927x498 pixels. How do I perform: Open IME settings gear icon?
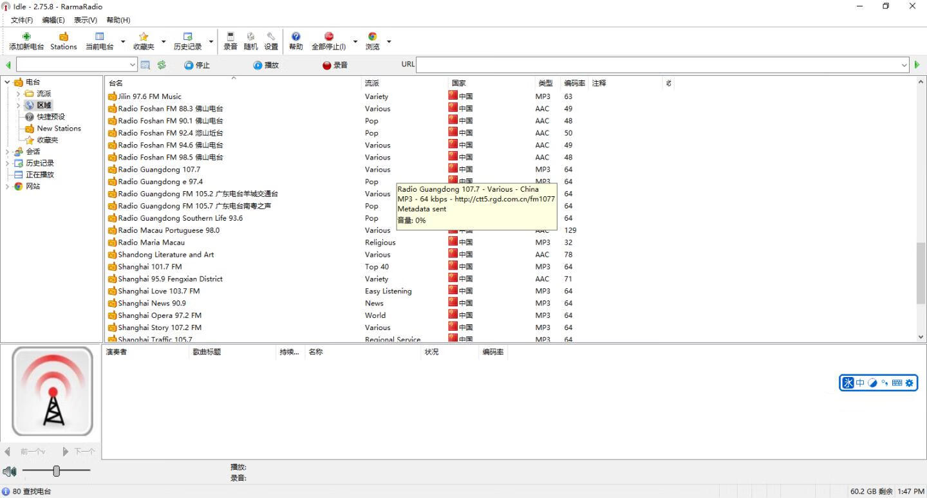coord(909,383)
